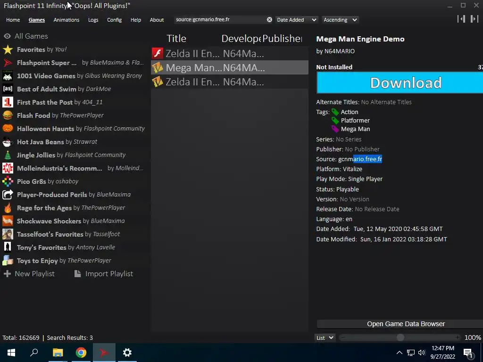Image resolution: width=483 pixels, height=362 pixels.
Task: Sort by the Title column header
Action: 176,39
